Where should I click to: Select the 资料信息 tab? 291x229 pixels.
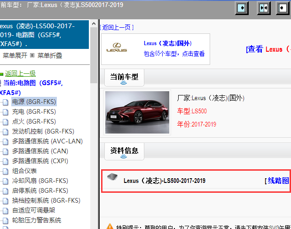124,151
